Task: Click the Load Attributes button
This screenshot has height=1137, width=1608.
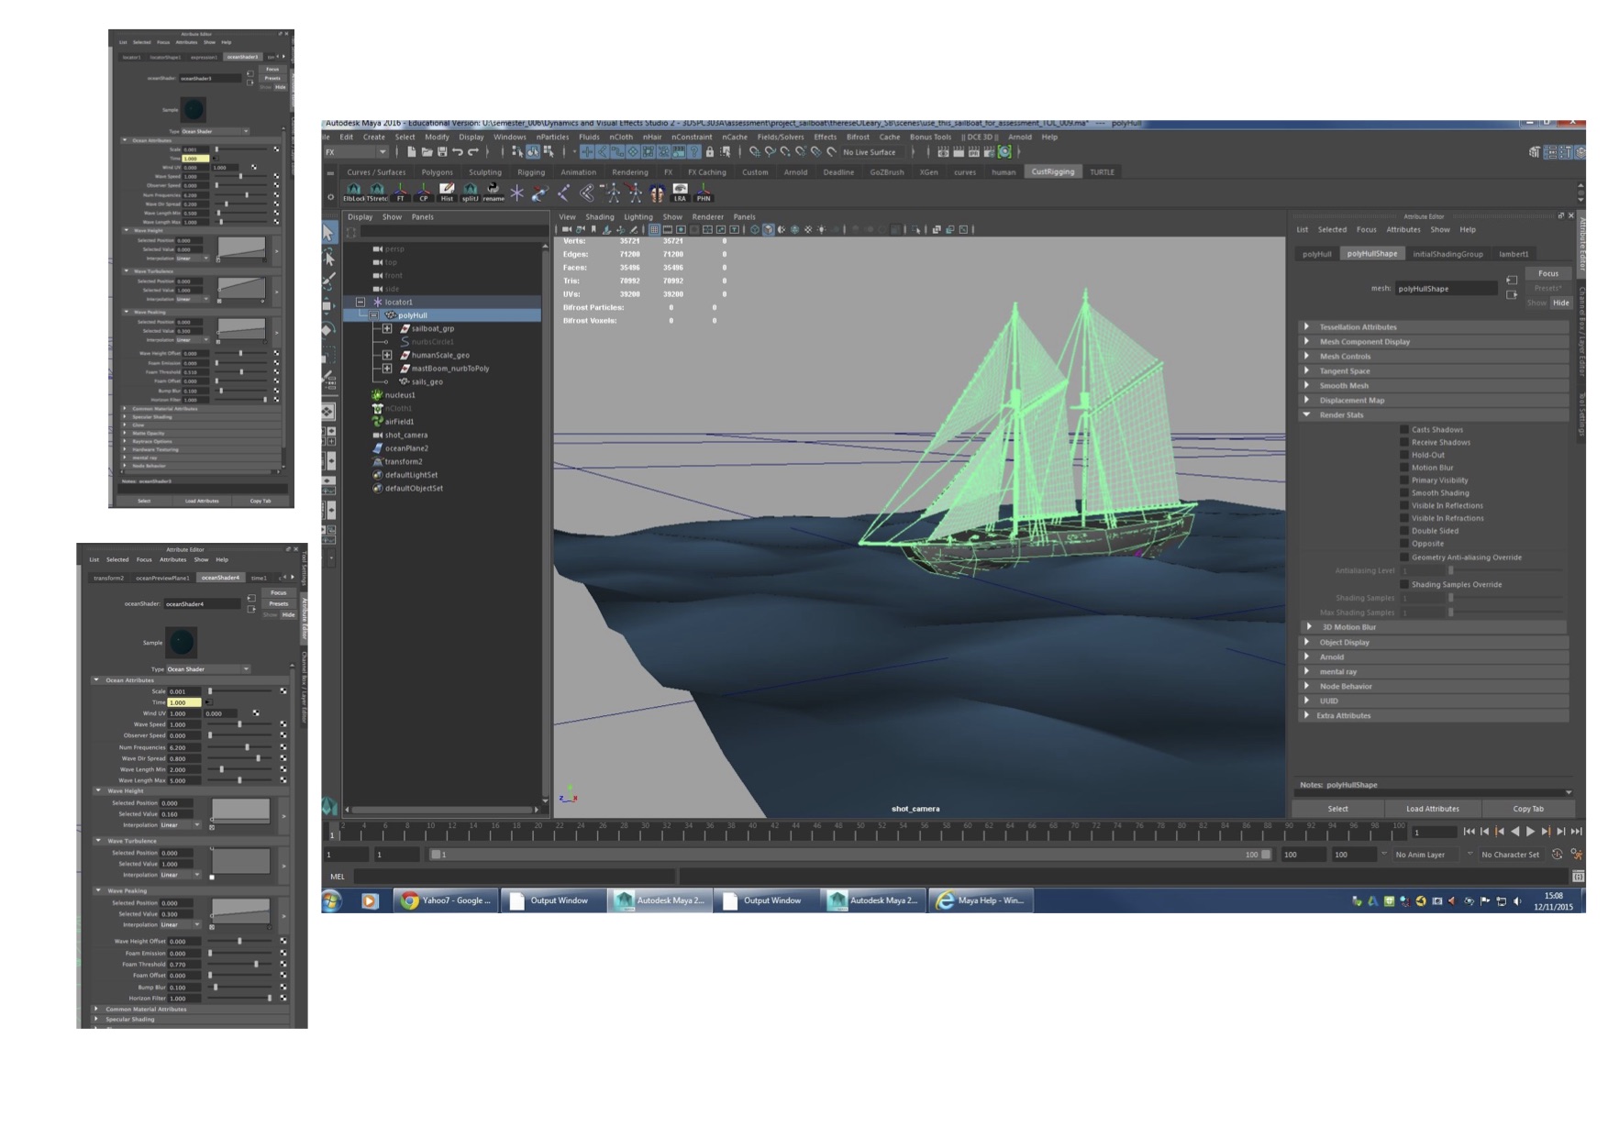Action: point(1432,809)
